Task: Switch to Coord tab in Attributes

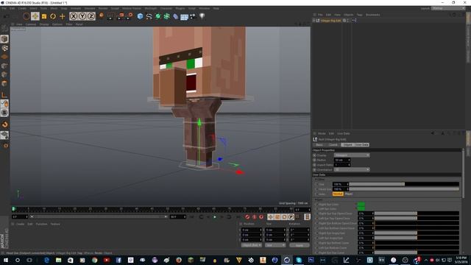Action: point(333,145)
